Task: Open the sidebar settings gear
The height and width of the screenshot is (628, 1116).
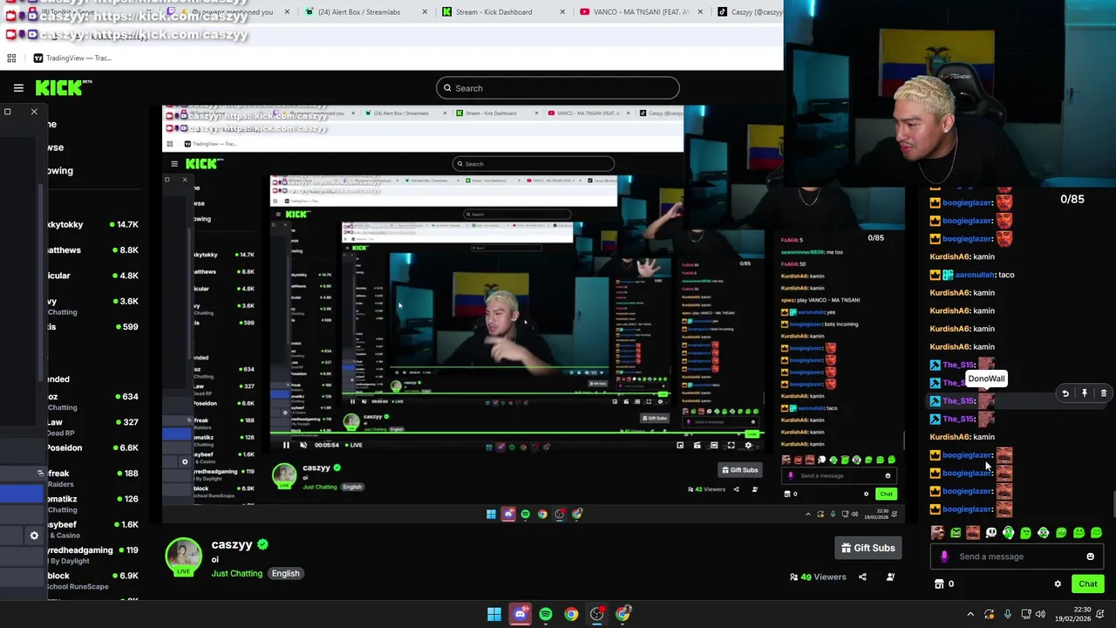Action: pos(34,536)
